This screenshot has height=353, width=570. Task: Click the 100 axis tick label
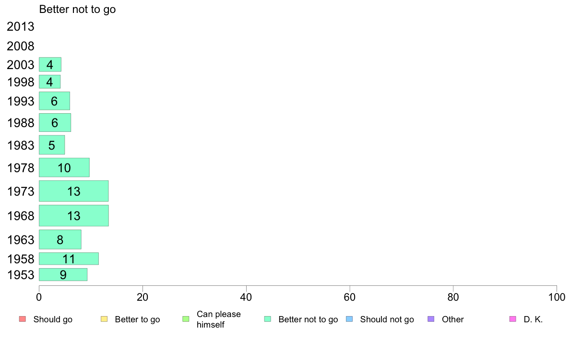(x=557, y=297)
